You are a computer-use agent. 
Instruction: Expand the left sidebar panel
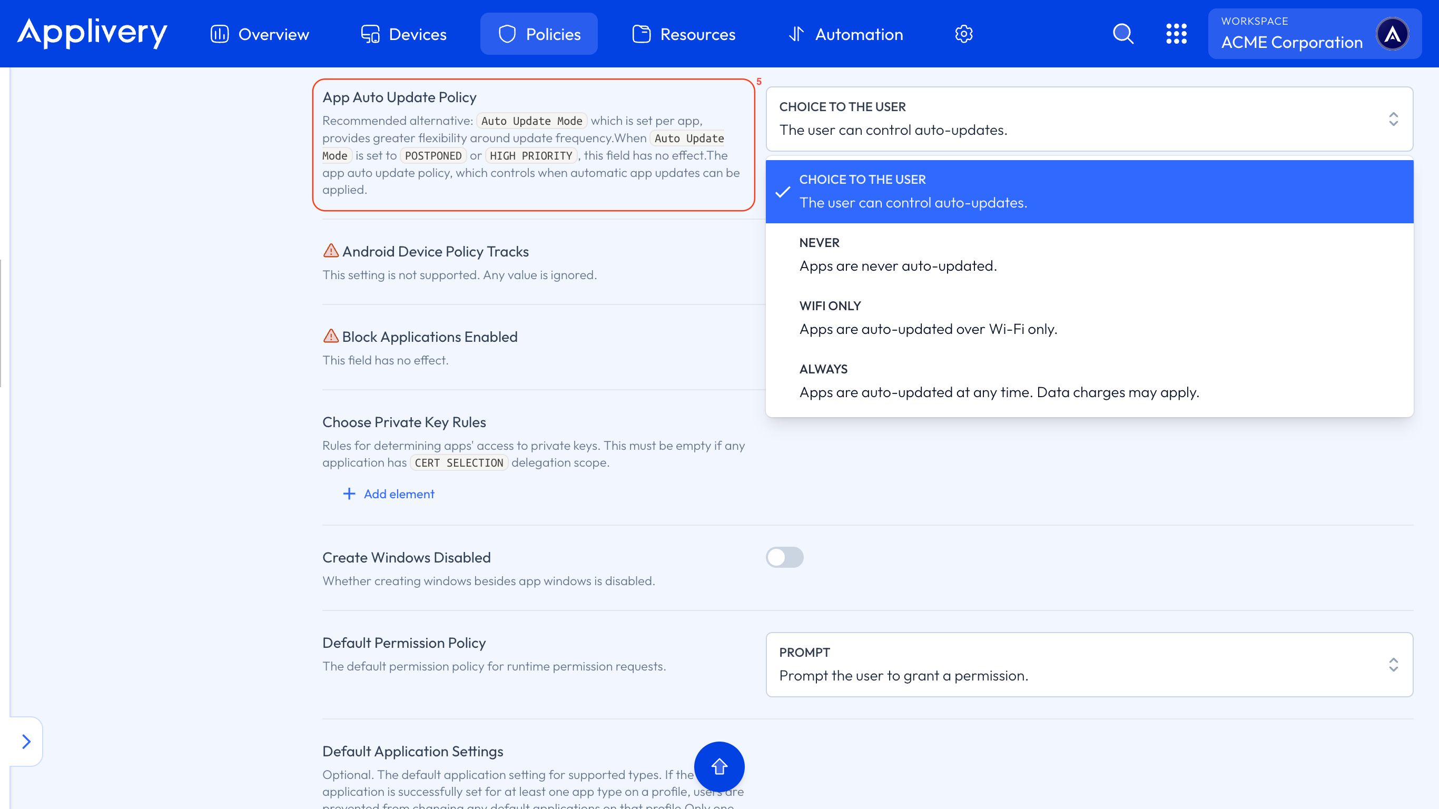(25, 741)
